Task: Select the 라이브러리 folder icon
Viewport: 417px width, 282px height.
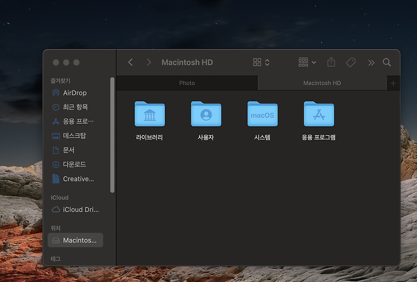Action: tap(150, 114)
